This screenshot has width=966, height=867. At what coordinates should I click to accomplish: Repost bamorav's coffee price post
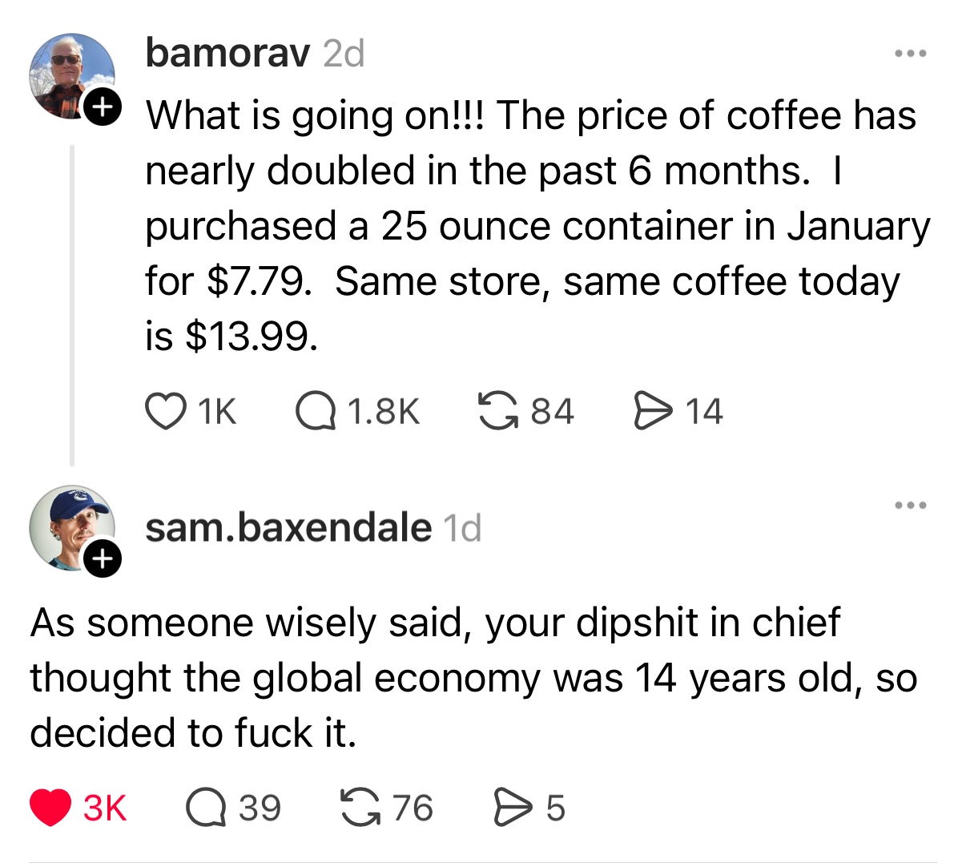point(497,411)
